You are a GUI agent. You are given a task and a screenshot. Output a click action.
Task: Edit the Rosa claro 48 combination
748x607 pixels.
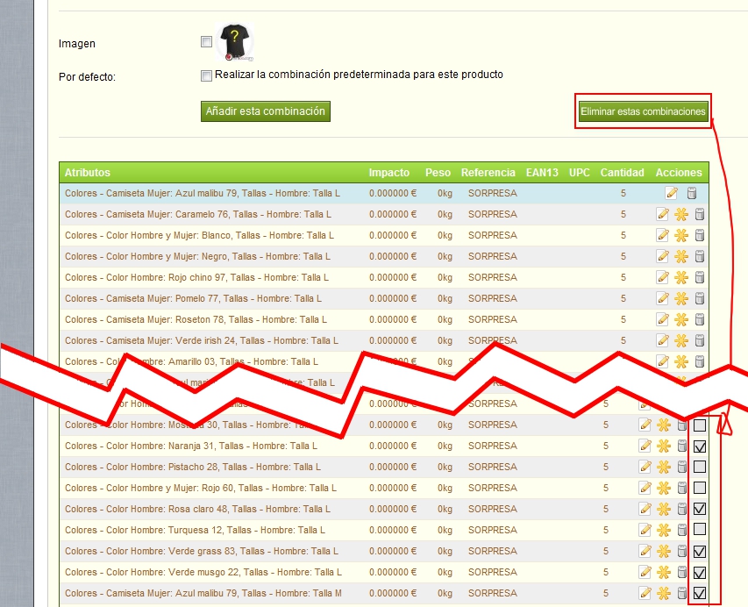645,509
